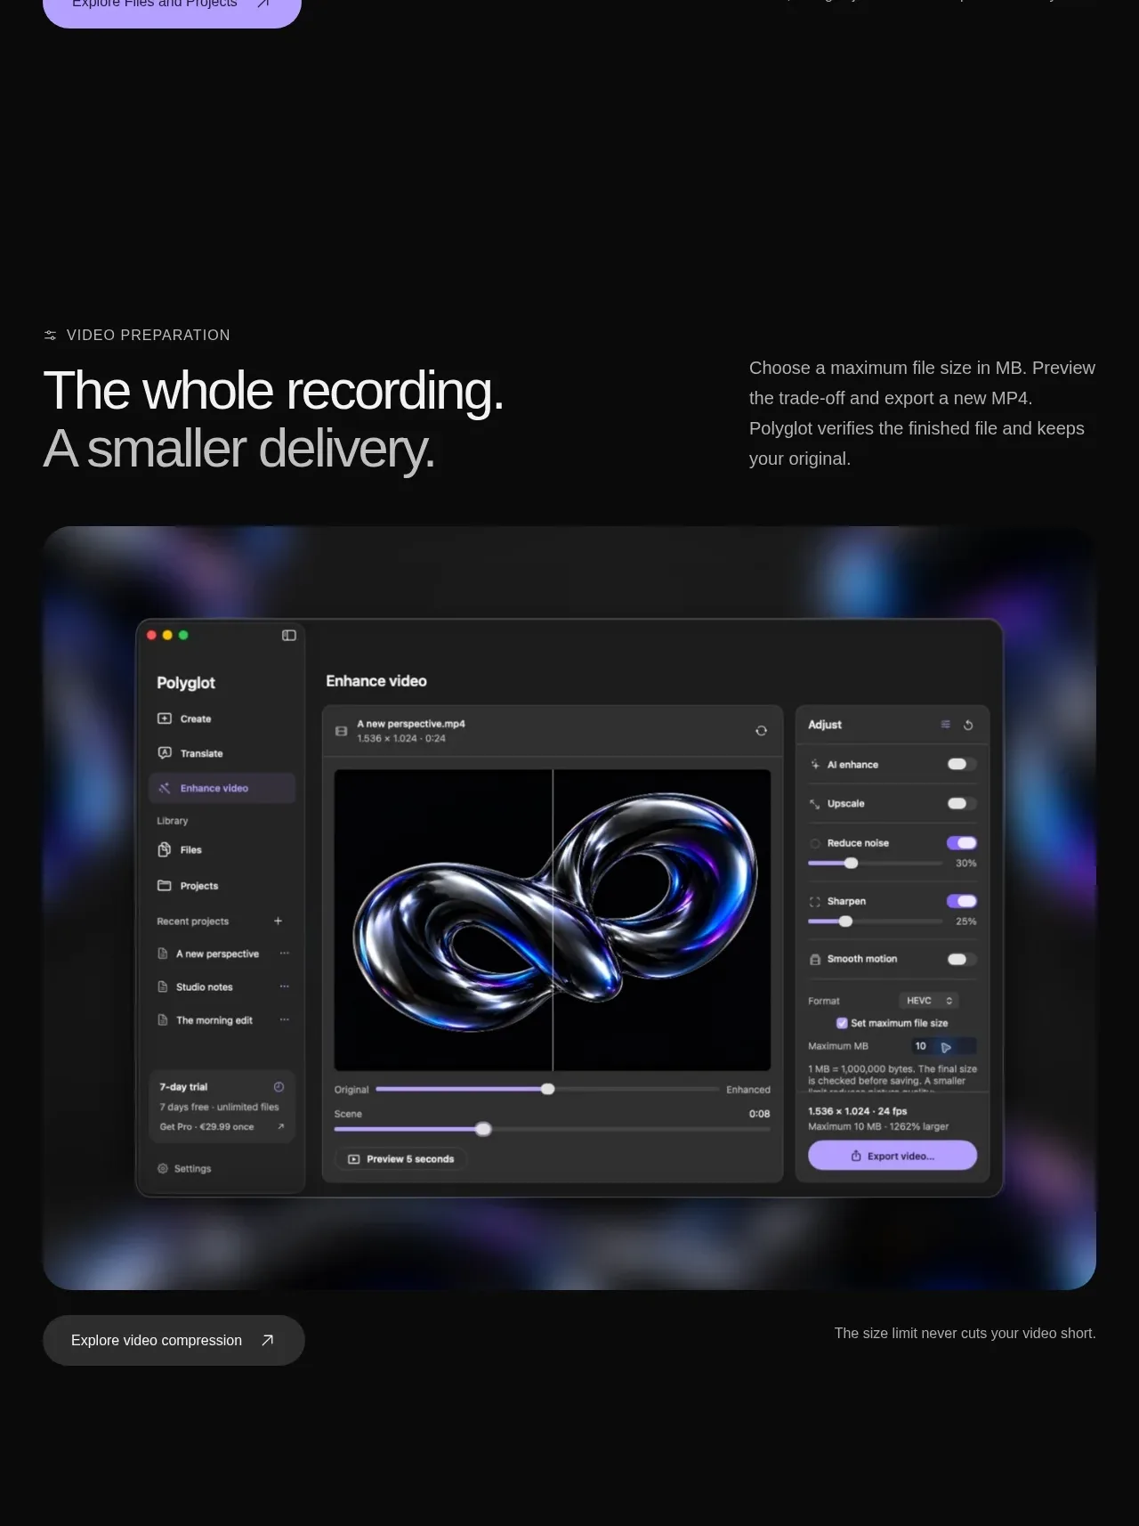Viewport: 1139px width, 1526px height.
Task: Click Explore video compression link
Action: (174, 1340)
